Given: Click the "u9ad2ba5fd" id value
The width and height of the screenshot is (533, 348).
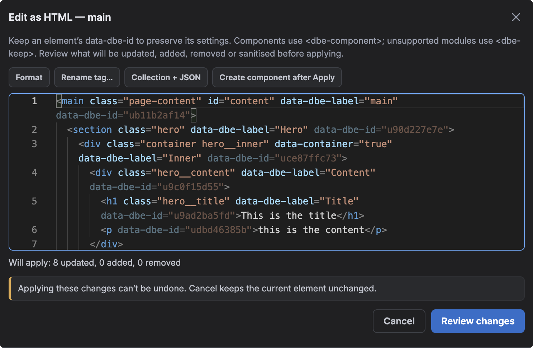Looking at the screenshot, I should 202,216.
